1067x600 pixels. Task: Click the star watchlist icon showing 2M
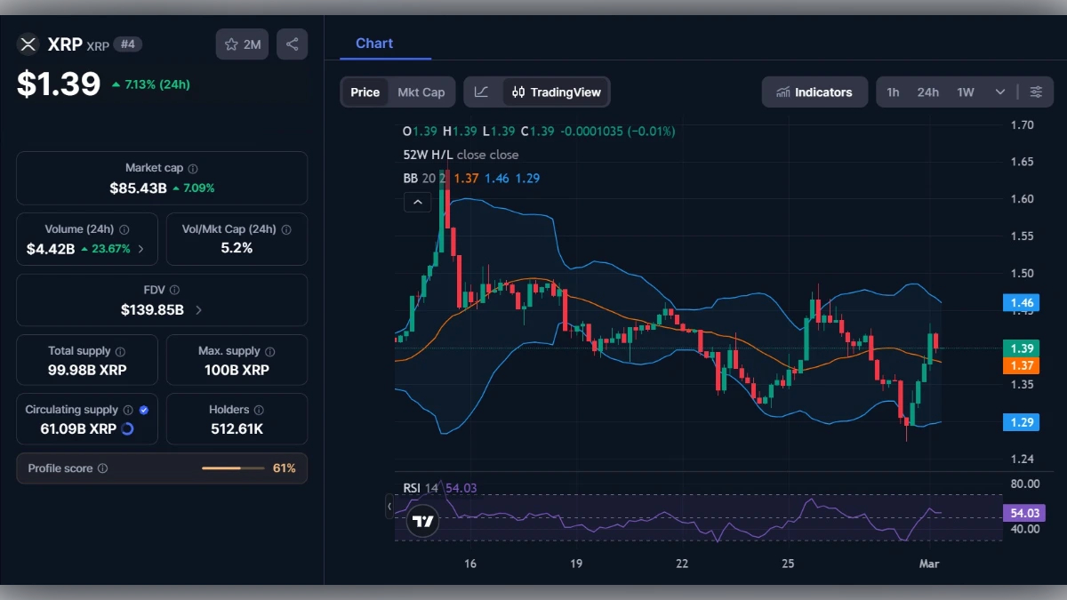point(242,44)
